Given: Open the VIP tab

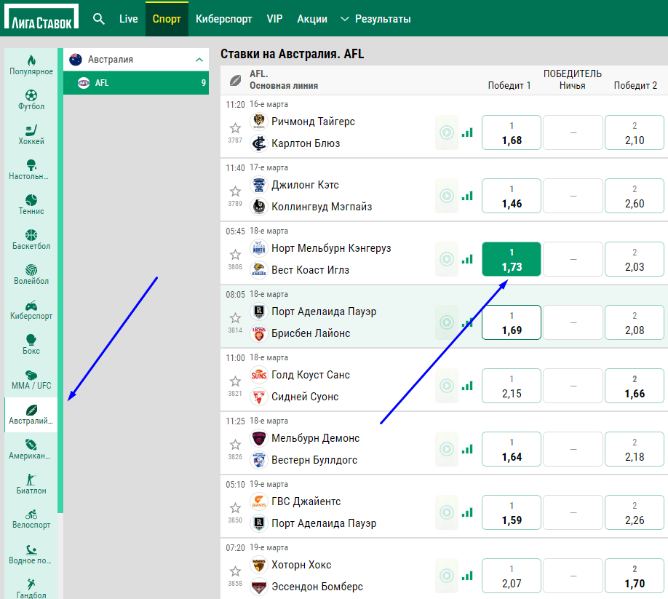Looking at the screenshot, I should (x=274, y=19).
